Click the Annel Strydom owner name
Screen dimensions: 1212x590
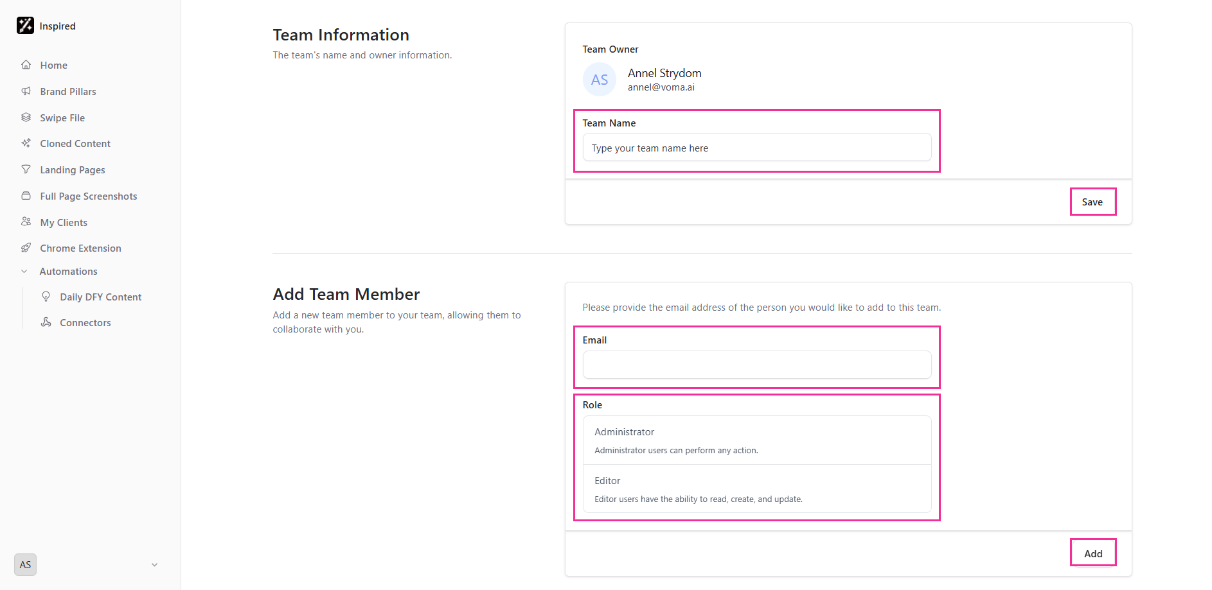pos(664,73)
